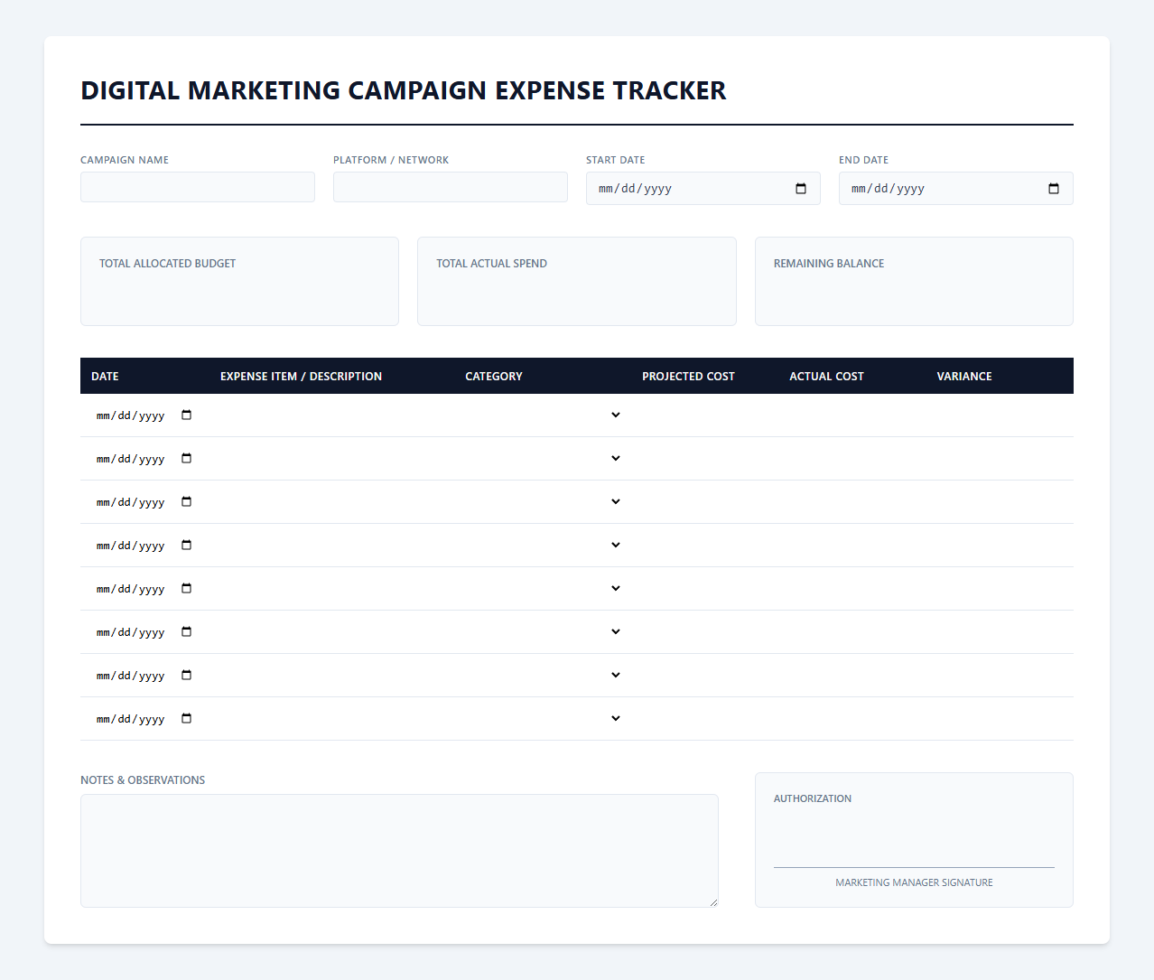The image size is (1154, 980).
Task: Open calendar icon in the third expense row
Action: 187,502
